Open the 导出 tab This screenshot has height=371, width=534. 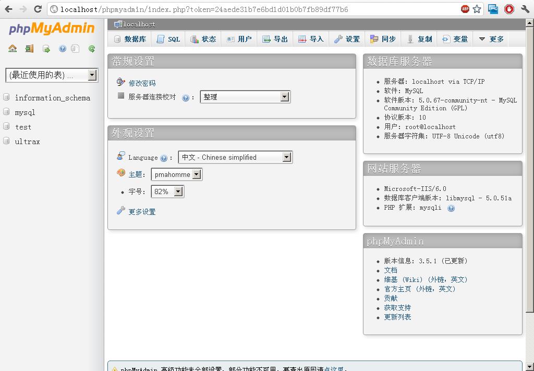coord(275,39)
